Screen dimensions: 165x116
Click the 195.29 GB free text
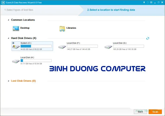pos(125,49)
